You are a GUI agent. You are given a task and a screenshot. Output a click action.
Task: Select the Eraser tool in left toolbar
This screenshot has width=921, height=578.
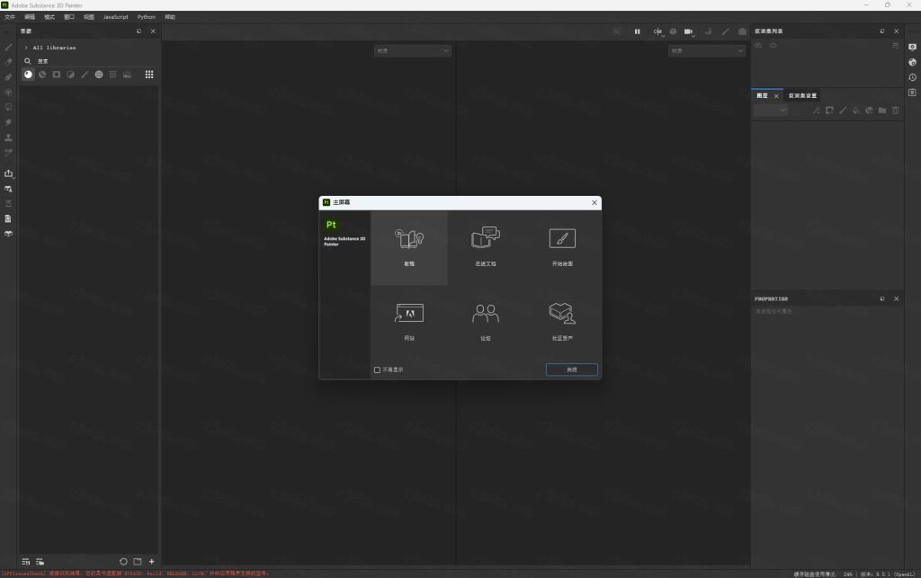pos(8,62)
